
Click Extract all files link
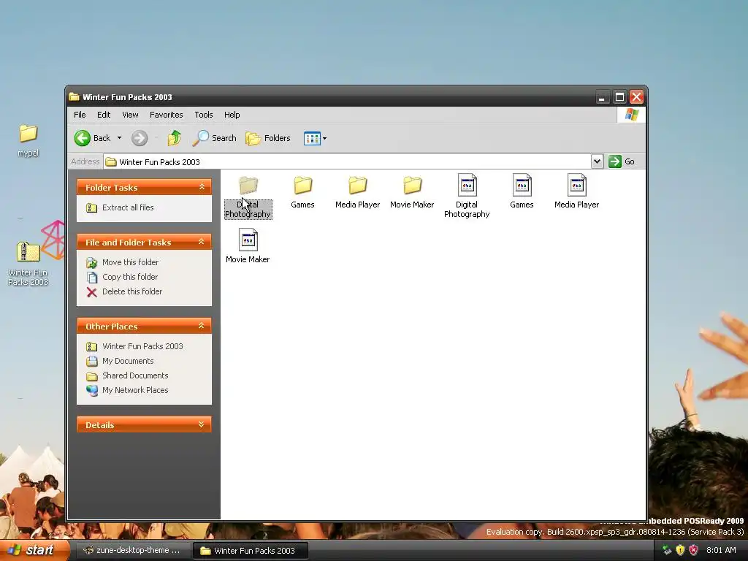tap(128, 207)
